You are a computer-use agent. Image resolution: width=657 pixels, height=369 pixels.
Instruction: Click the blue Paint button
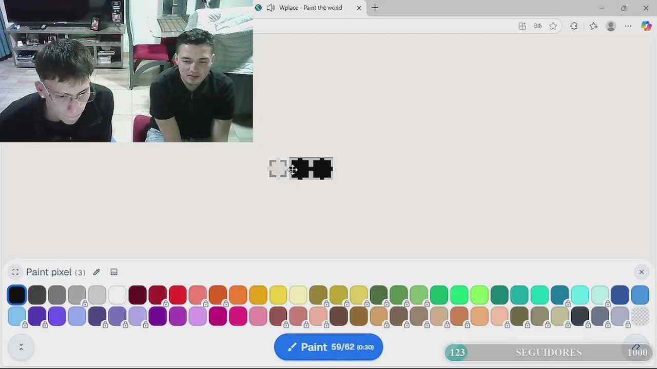(x=328, y=347)
